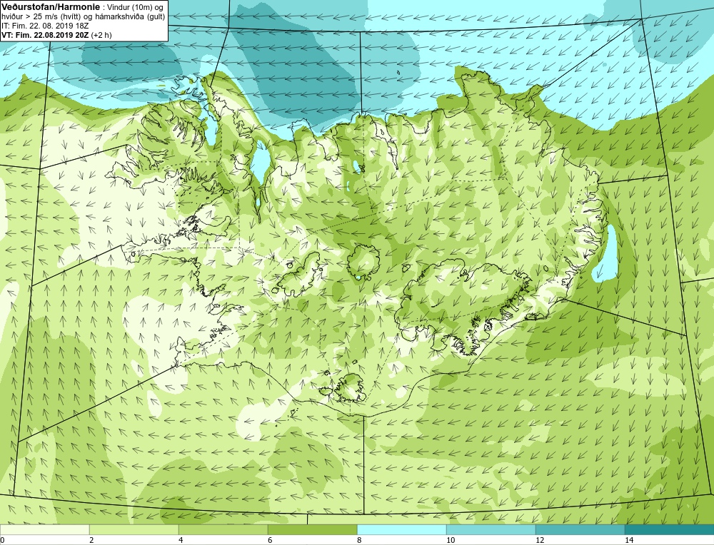
Task: Click the 6–8 m/s dark green swatch
Action: (313, 529)
